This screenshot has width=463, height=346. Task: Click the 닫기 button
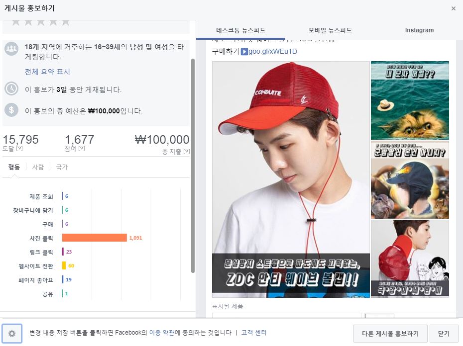tap(444, 334)
